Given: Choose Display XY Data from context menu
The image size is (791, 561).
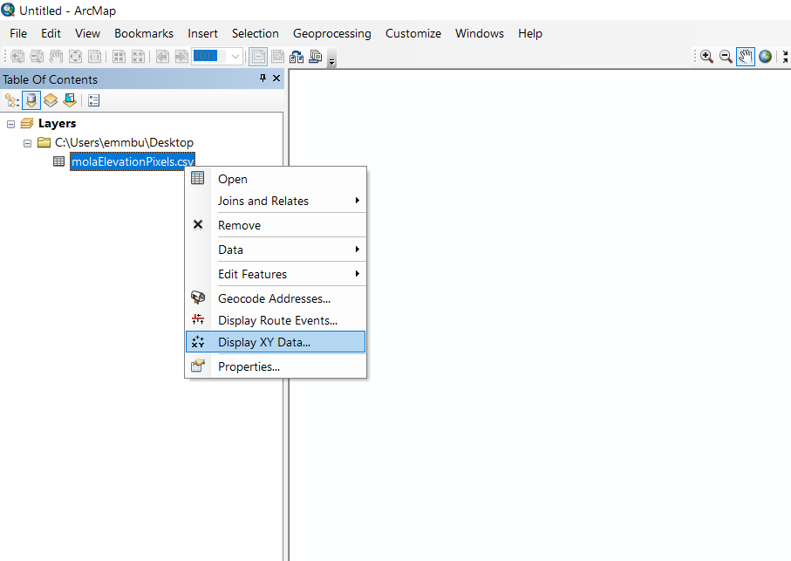Looking at the screenshot, I should (276, 342).
